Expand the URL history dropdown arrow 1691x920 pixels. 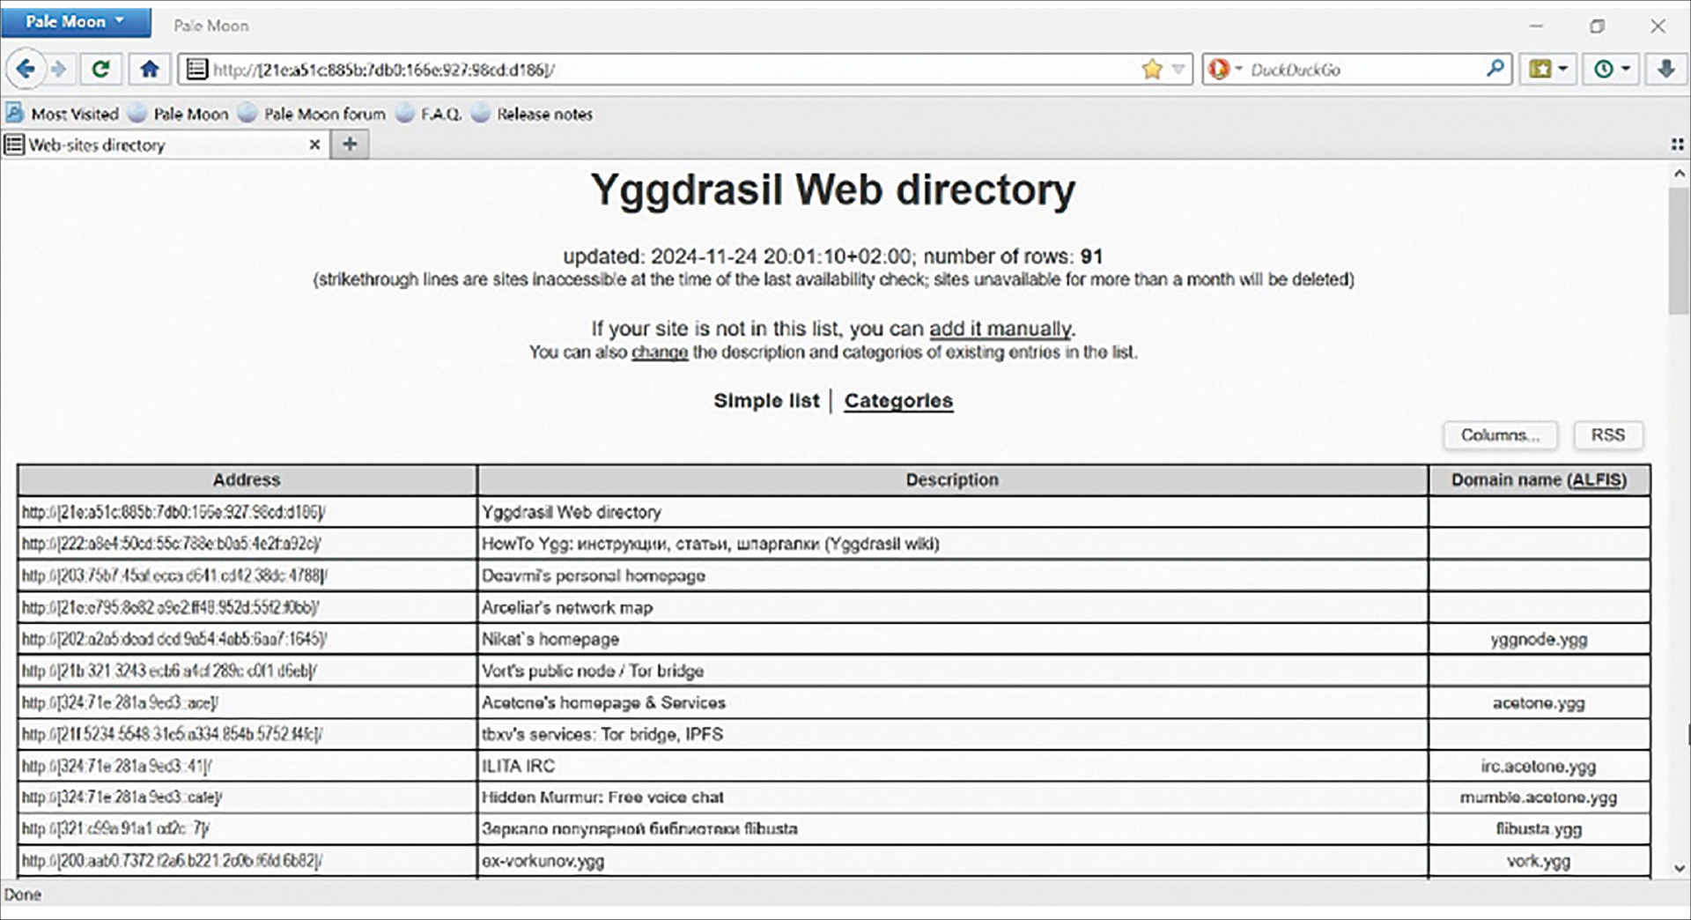(1178, 69)
